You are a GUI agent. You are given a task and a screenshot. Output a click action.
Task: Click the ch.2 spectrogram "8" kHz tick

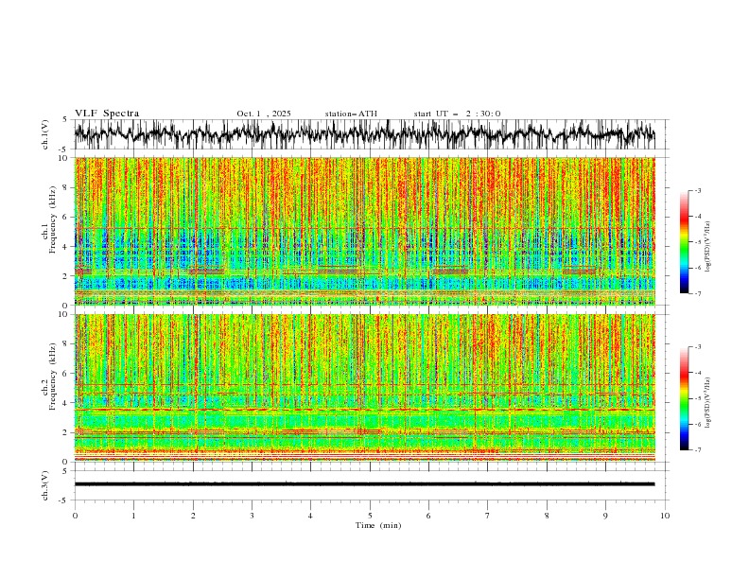point(66,343)
